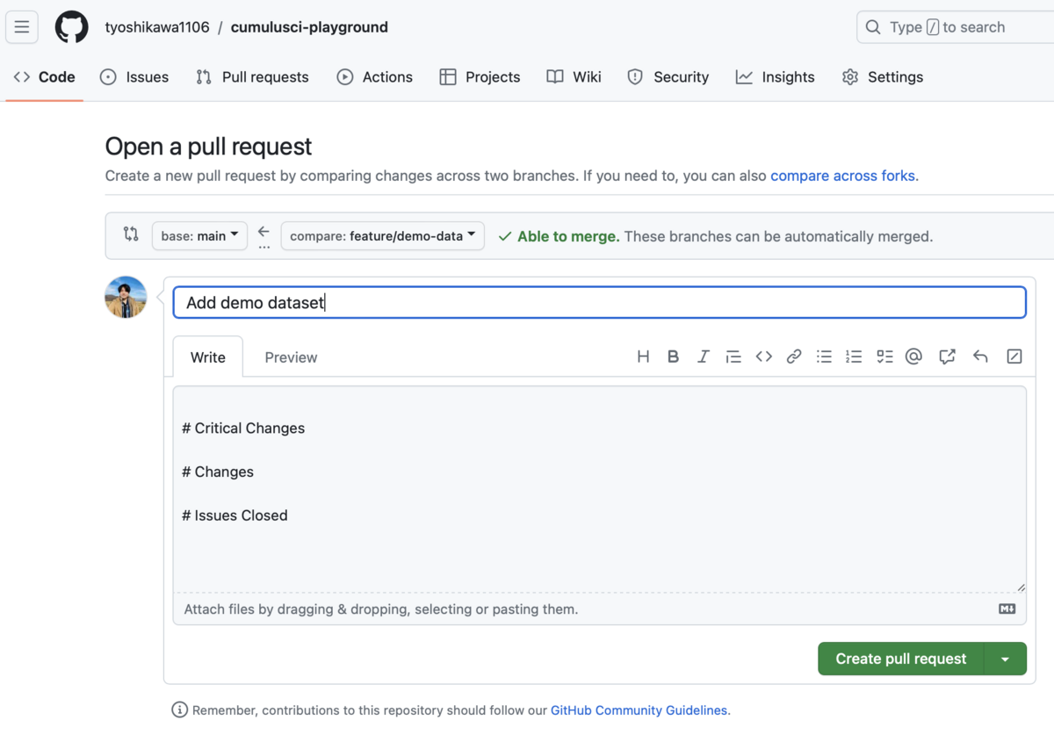Go to the repository Actions tab

click(374, 77)
